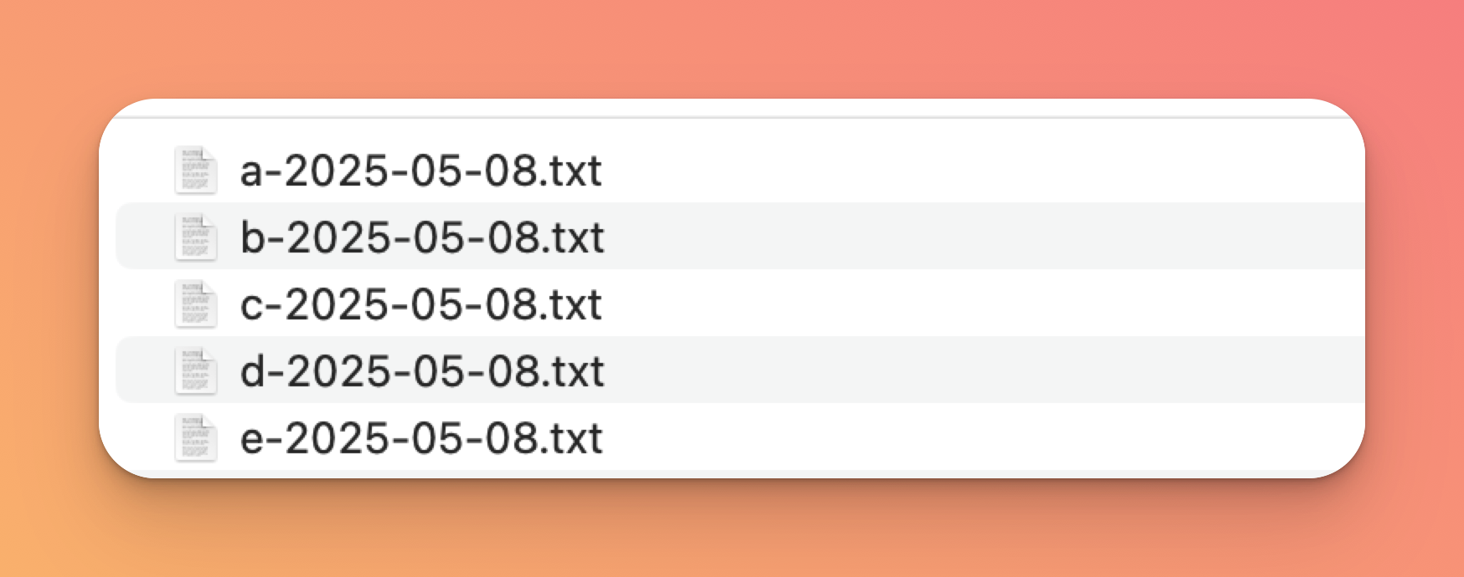This screenshot has height=577, width=1464.
Task: Select the file icon for b-2025-05-08.txt
Action: tap(196, 237)
